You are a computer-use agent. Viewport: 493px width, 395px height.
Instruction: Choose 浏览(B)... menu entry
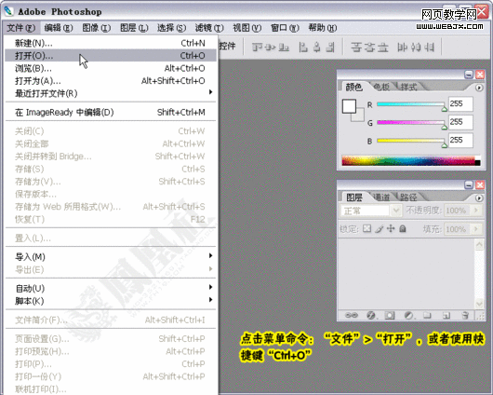[111, 68]
